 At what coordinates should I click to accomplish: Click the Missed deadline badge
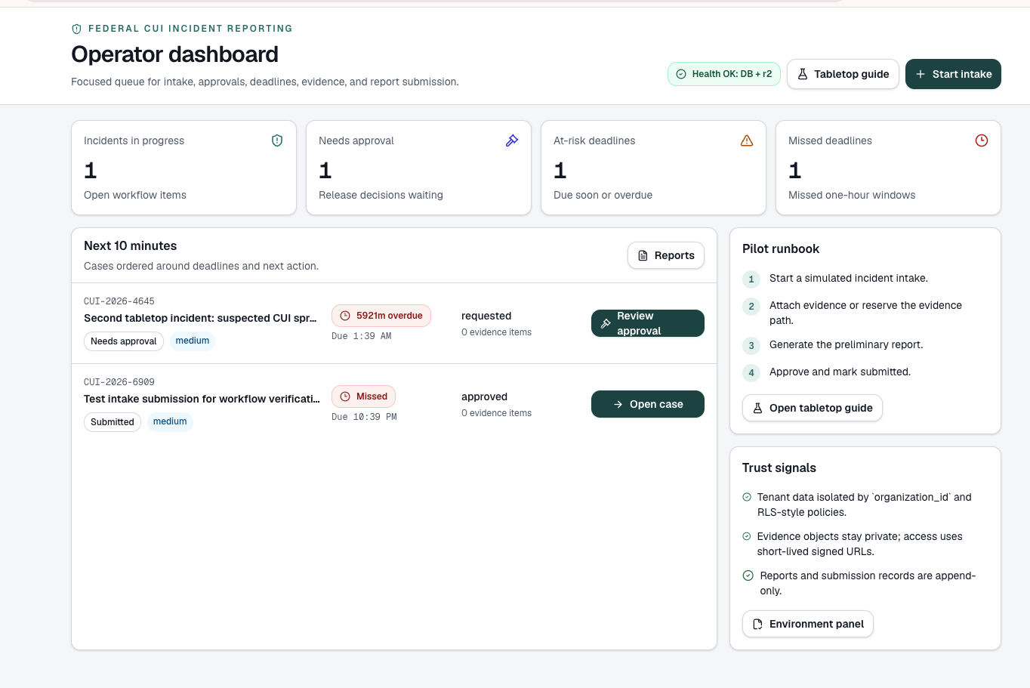[x=363, y=396]
